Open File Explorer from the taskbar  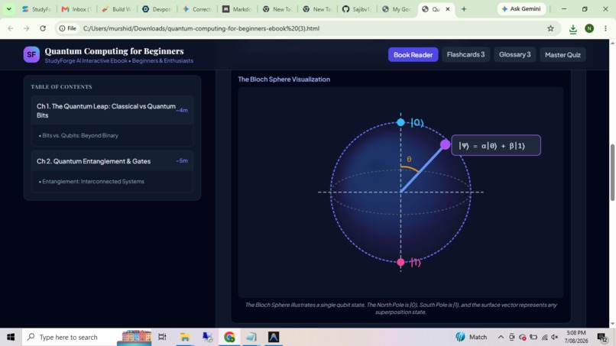(x=185, y=337)
